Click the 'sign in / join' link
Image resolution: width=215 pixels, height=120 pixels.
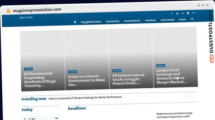(x=26, y=17)
